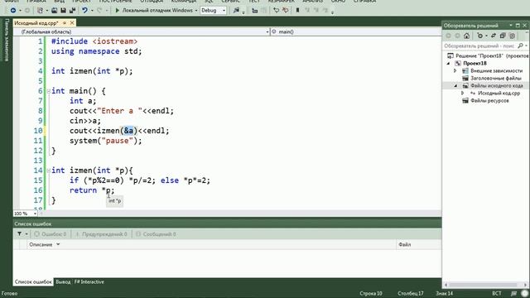Click the Столбец 17 status entry
530x298 pixels.
(x=411, y=293)
